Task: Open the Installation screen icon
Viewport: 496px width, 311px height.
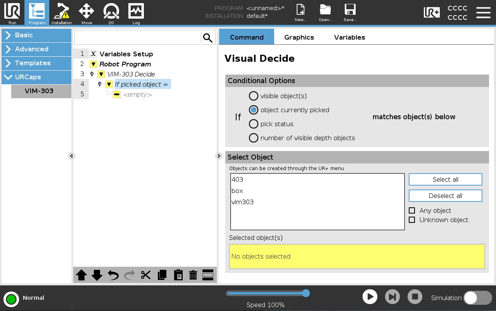Action: click(x=62, y=12)
